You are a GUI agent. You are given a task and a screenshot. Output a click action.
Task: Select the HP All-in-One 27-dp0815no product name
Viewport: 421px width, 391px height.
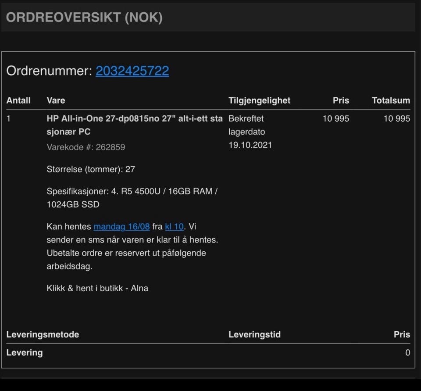pos(135,125)
